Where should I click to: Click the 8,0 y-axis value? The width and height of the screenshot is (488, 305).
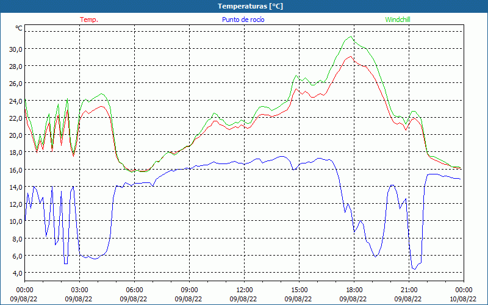(17, 239)
